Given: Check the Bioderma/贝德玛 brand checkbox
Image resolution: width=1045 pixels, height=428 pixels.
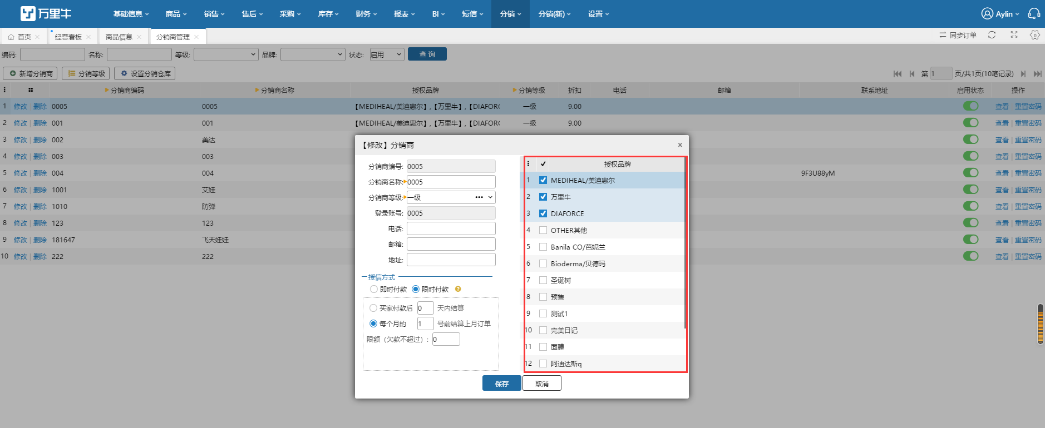Looking at the screenshot, I should point(543,263).
